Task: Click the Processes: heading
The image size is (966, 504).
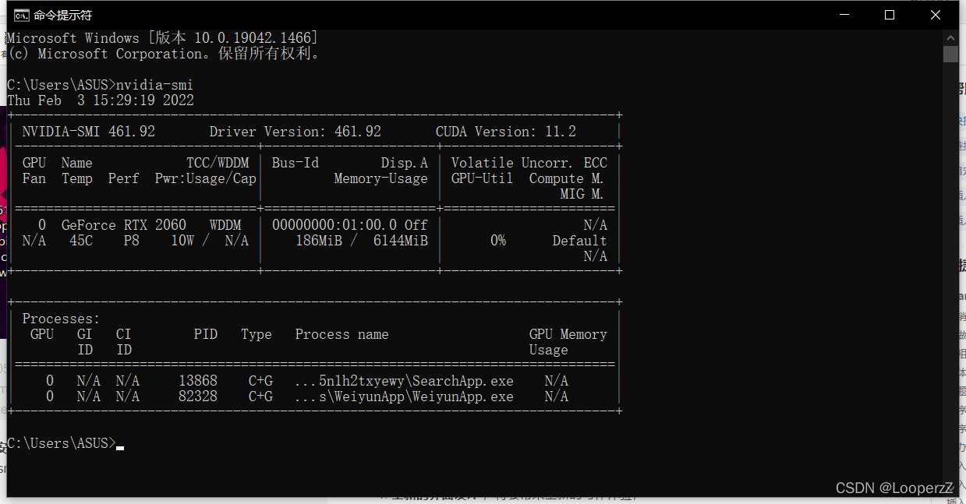Action: click(62, 319)
